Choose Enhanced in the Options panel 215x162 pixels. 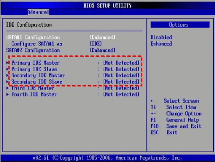(161, 44)
